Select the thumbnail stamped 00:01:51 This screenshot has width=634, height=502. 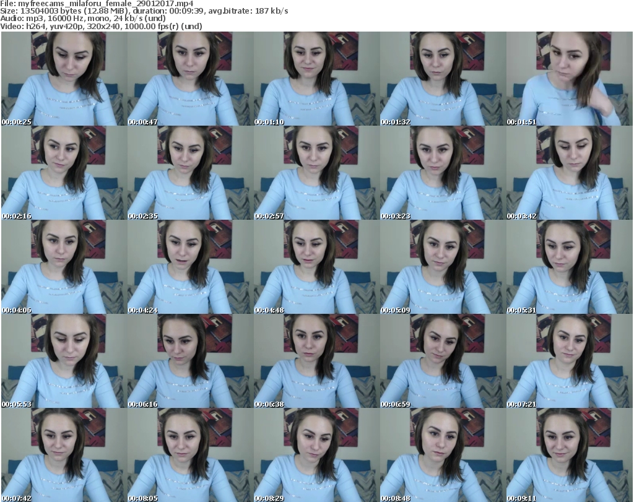(570, 79)
